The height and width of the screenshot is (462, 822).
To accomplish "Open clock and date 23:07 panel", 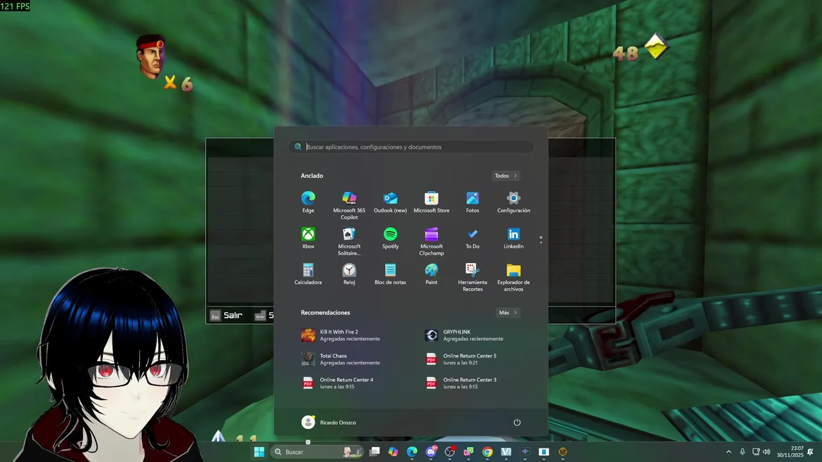I will click(x=790, y=452).
